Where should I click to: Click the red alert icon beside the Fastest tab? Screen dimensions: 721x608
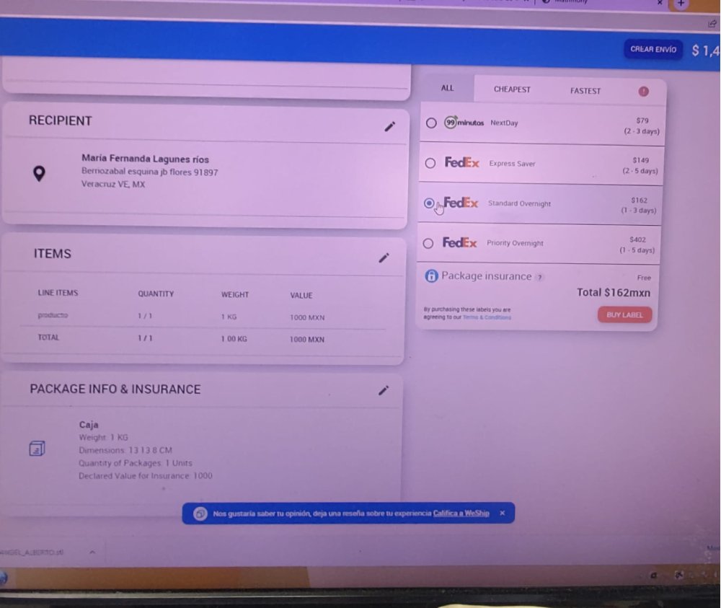[x=643, y=92]
